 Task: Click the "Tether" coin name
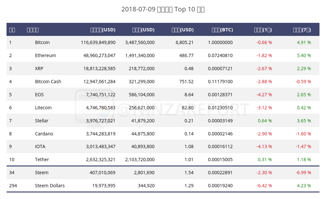tap(42, 160)
